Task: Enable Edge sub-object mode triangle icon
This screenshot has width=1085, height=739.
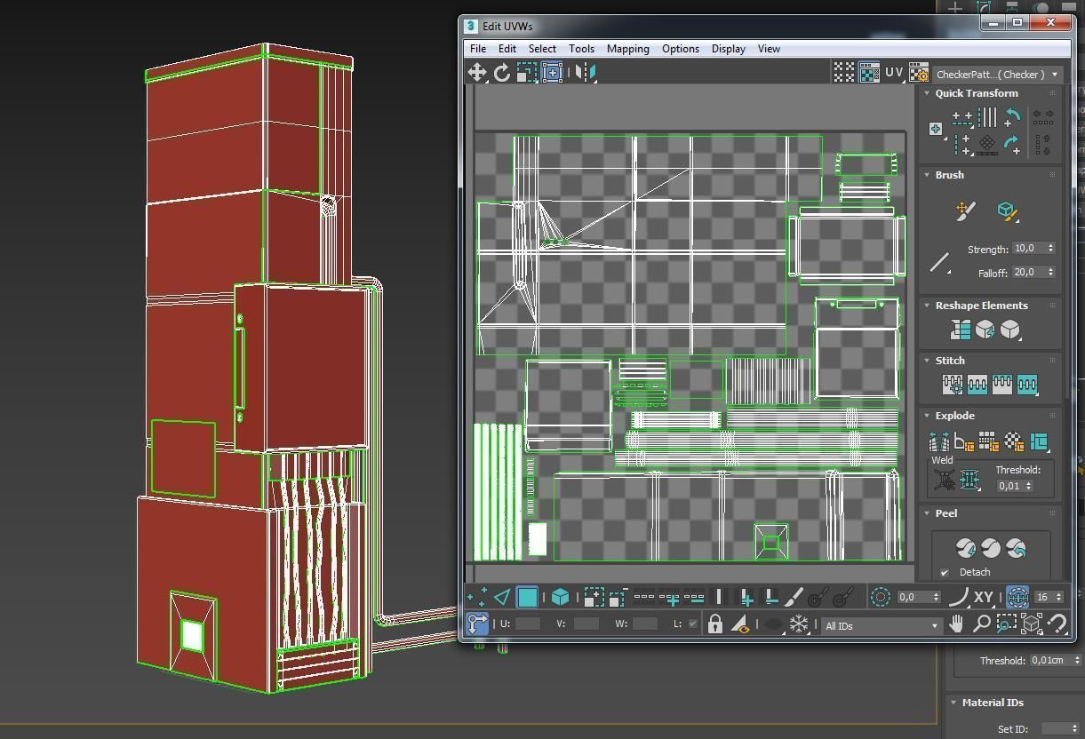Action: tap(502, 597)
